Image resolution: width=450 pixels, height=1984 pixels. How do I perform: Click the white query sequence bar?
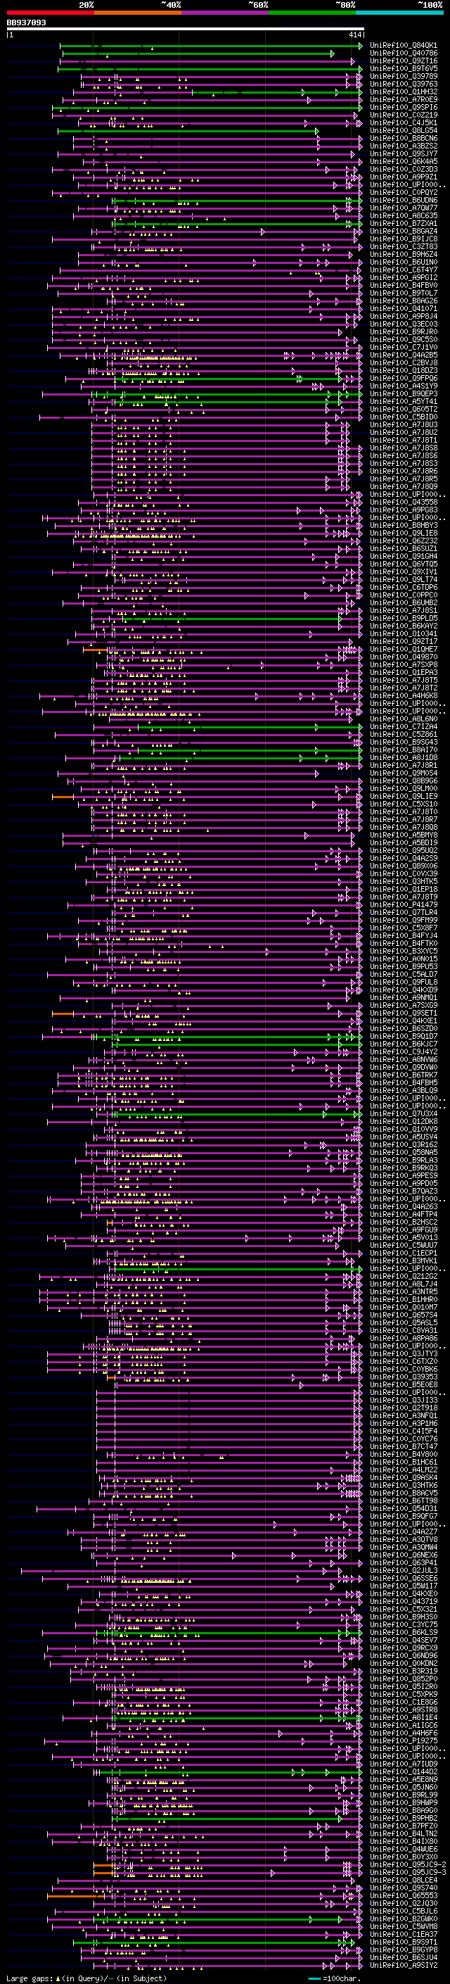coord(186,30)
